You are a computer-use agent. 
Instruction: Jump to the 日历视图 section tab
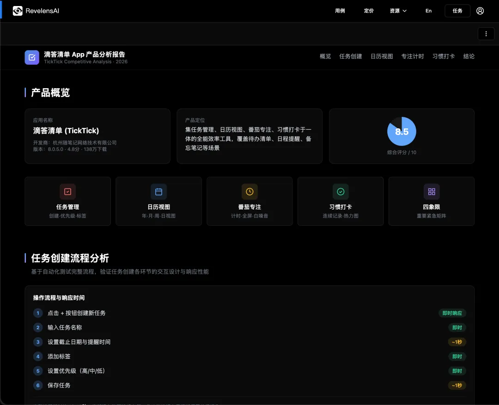pos(382,56)
